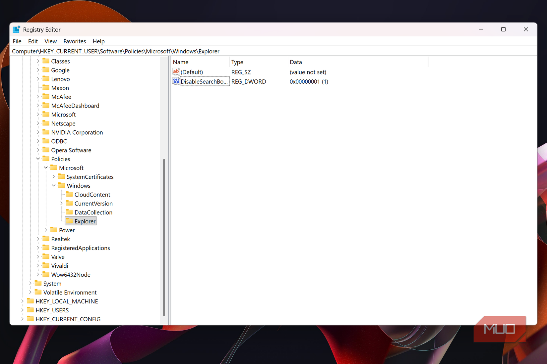Collapse the Windows key
The width and height of the screenshot is (547, 364).
(54, 186)
